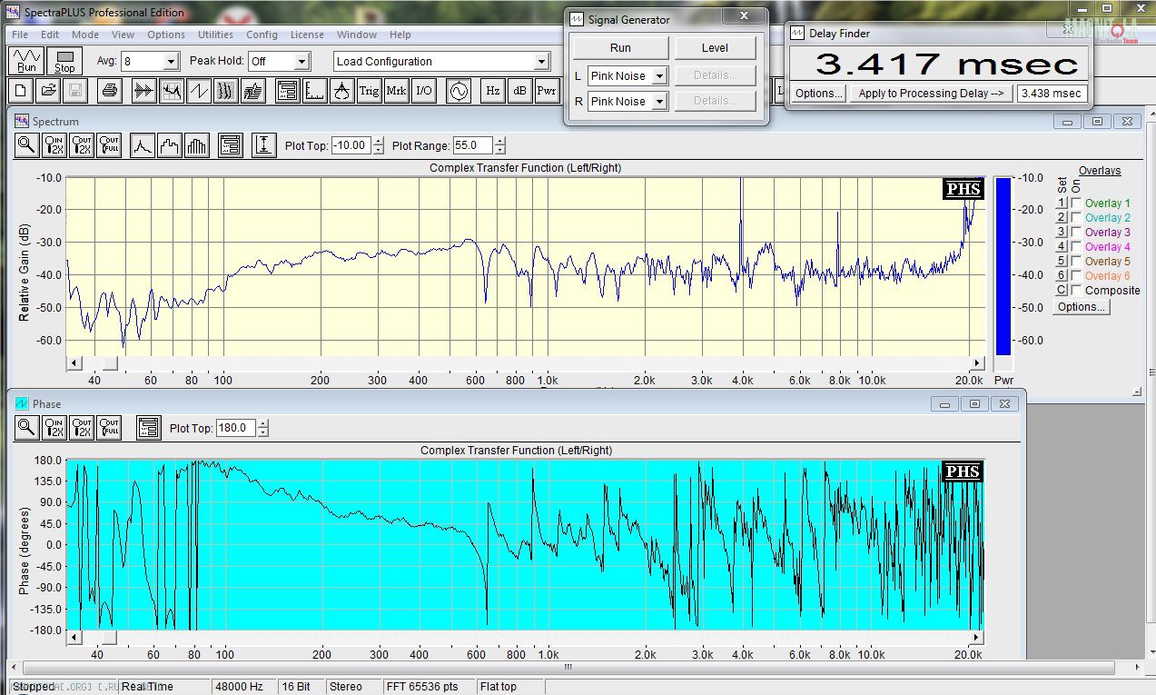Increase the Spectrum Plot Top spinner value

(x=378, y=141)
